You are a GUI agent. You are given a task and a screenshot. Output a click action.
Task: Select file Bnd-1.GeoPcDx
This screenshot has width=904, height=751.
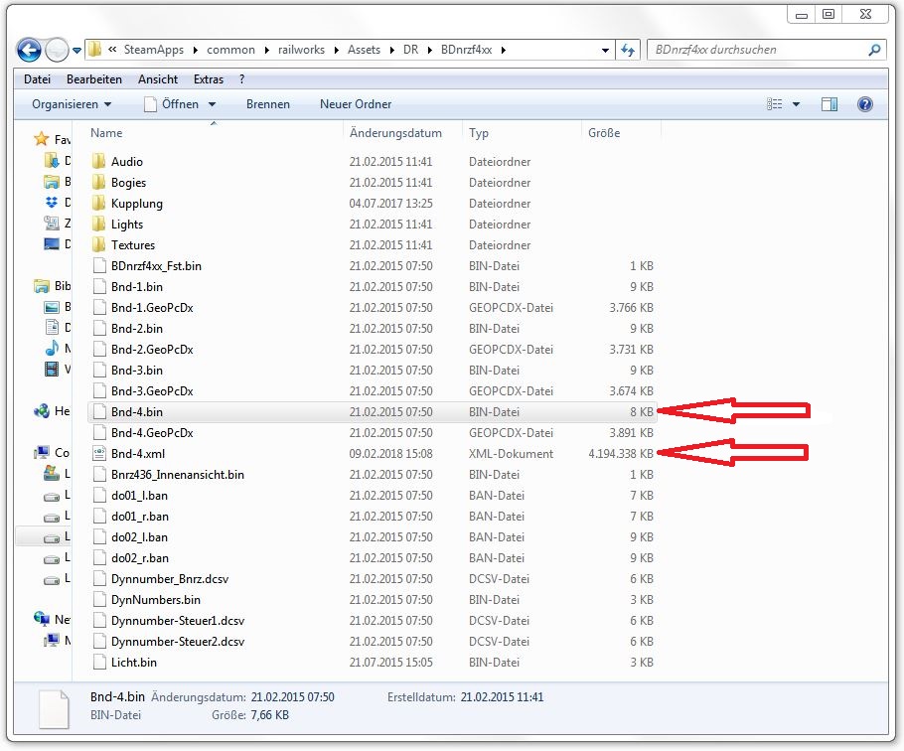coord(152,308)
